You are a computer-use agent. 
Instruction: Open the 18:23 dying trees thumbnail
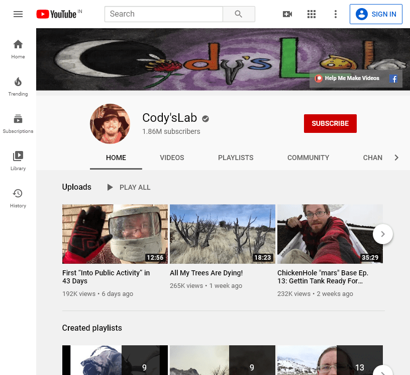click(x=223, y=234)
